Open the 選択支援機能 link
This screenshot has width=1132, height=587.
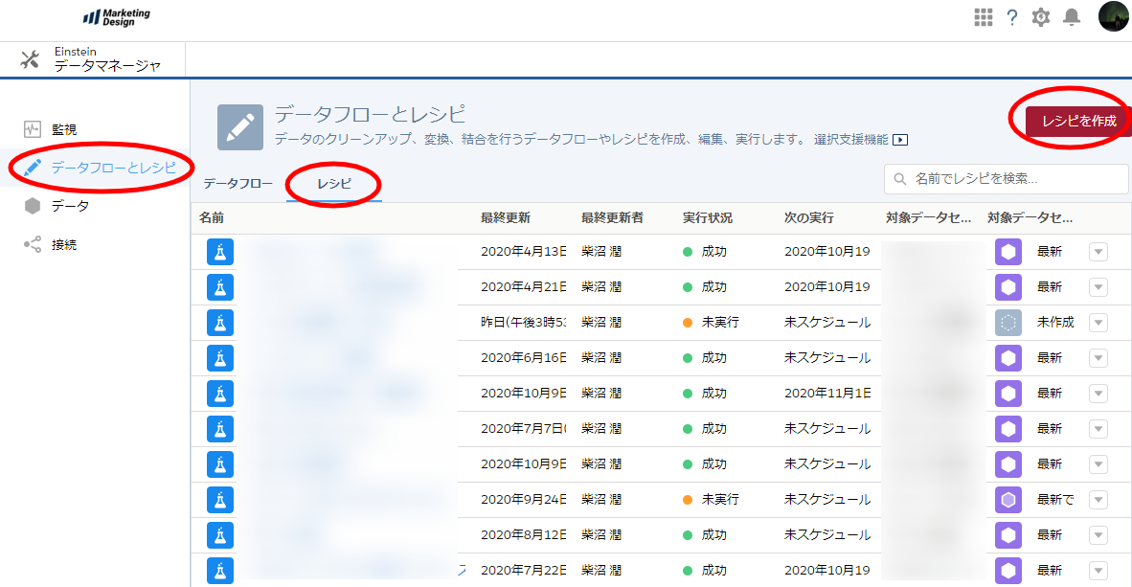[x=850, y=140]
